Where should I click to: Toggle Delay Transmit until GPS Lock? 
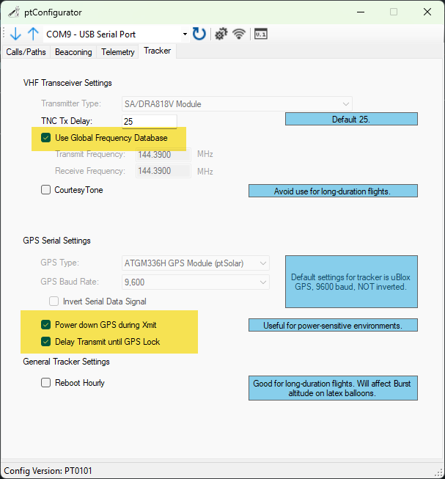[x=46, y=341]
